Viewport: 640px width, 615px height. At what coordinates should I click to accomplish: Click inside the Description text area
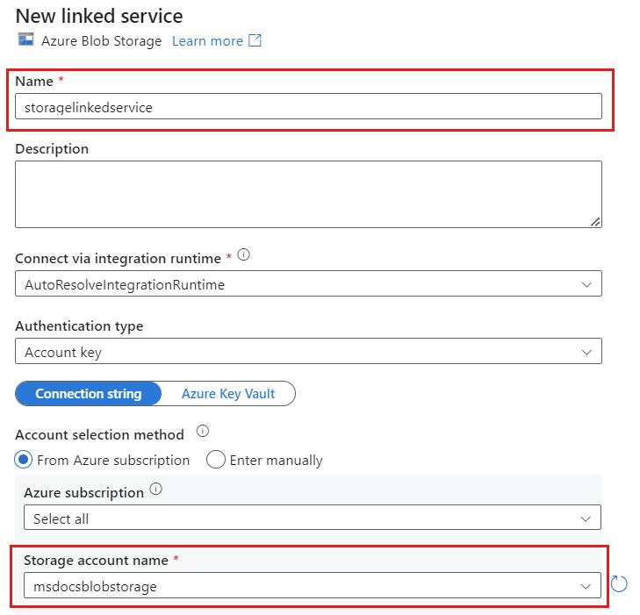[307, 194]
